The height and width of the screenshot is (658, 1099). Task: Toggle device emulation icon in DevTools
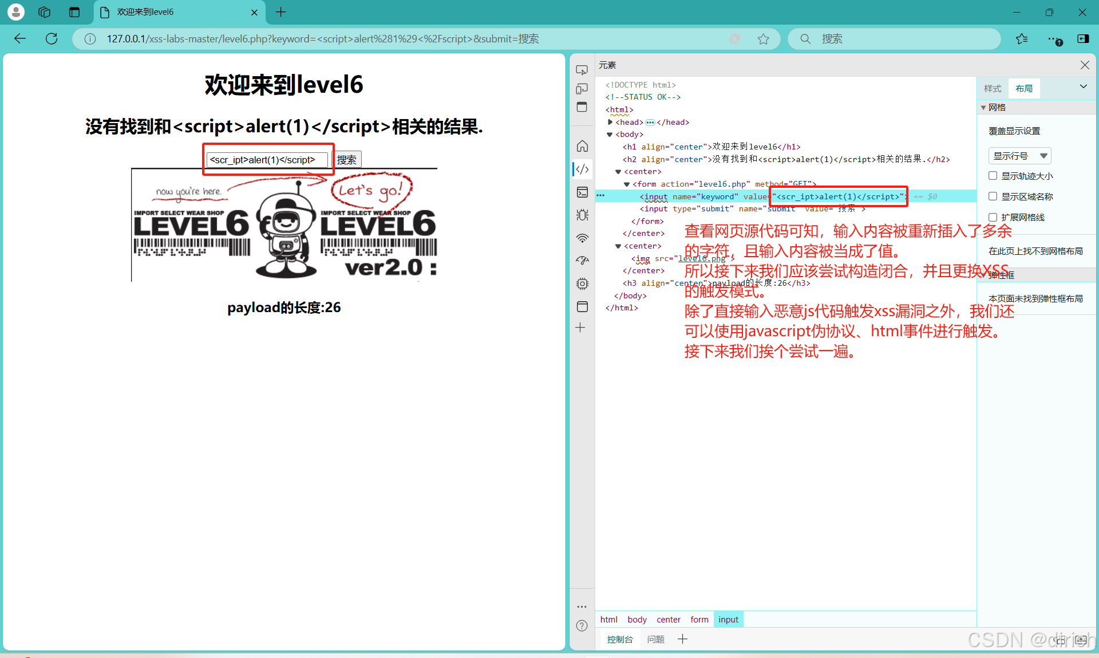[582, 89]
